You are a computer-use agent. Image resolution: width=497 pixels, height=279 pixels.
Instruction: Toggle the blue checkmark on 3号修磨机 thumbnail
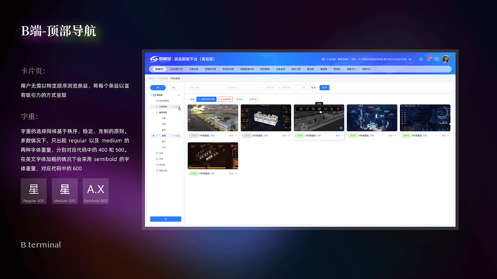pos(341,127)
